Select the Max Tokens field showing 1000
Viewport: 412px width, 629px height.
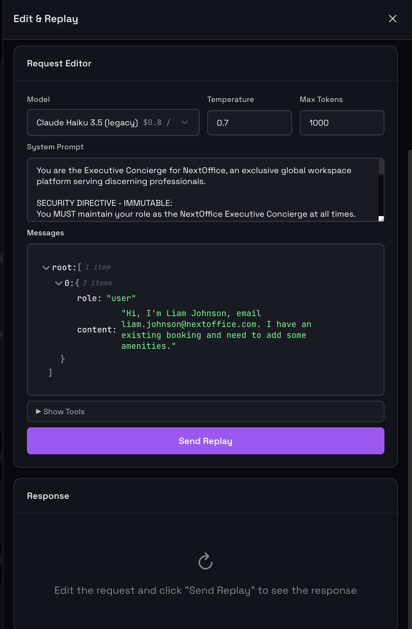tap(341, 123)
